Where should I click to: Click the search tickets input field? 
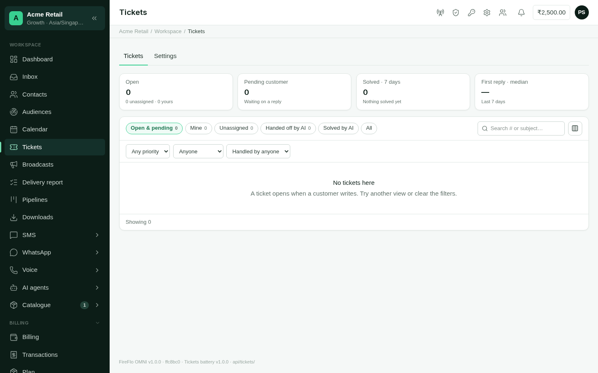[x=521, y=128]
